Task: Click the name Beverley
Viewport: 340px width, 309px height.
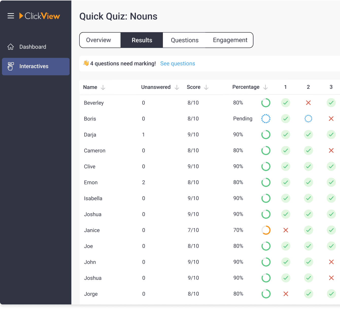Action: point(94,103)
